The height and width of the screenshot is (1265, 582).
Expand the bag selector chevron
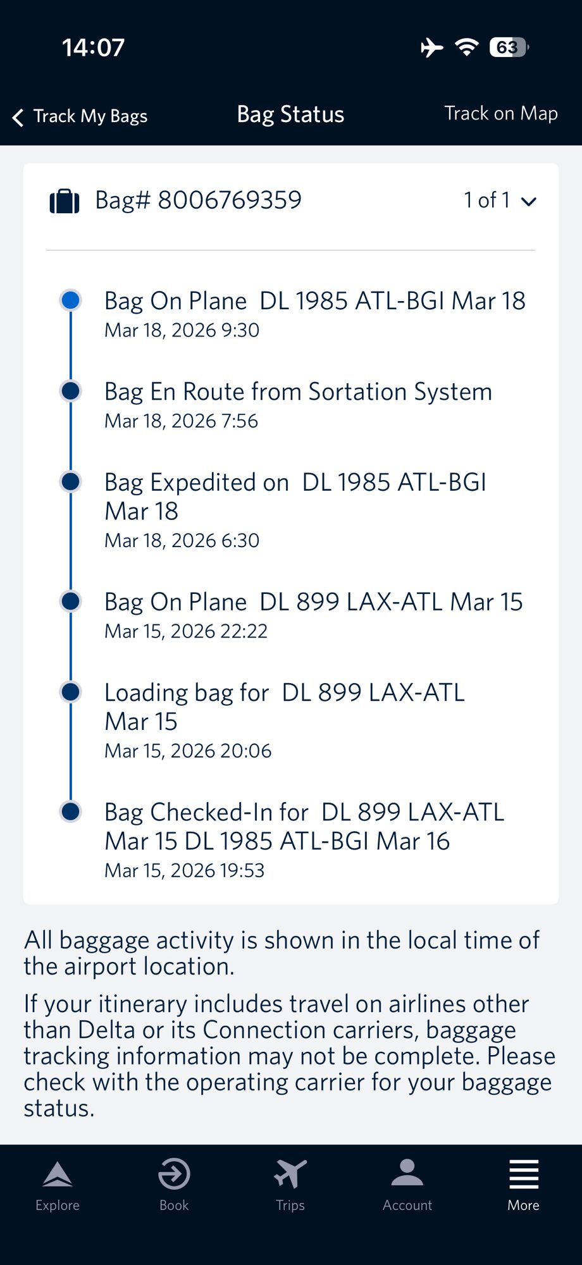tap(529, 202)
